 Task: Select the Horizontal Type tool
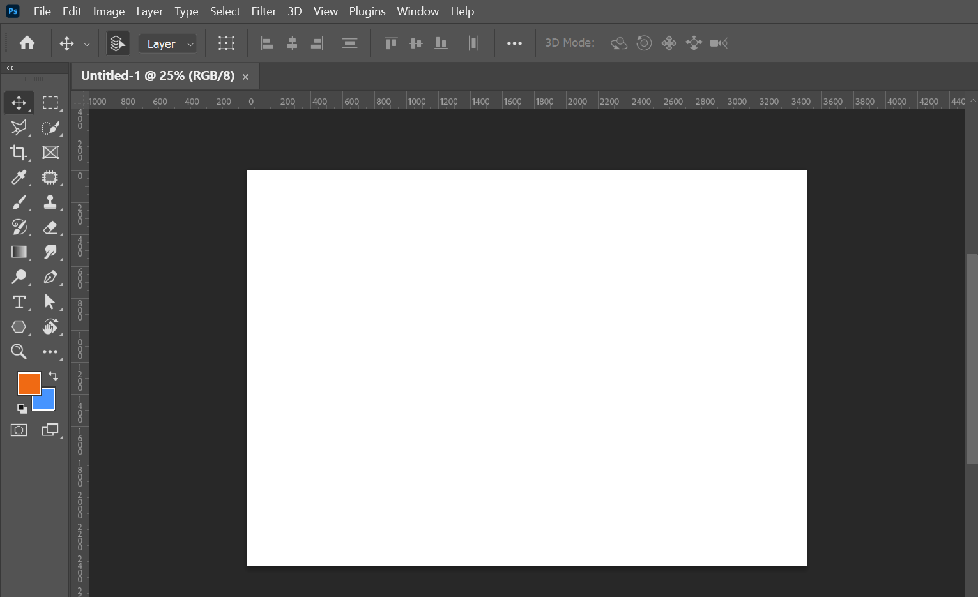pos(19,302)
